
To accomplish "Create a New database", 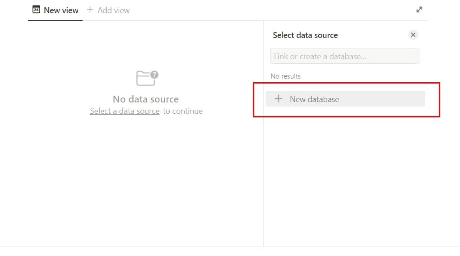I will (345, 99).
